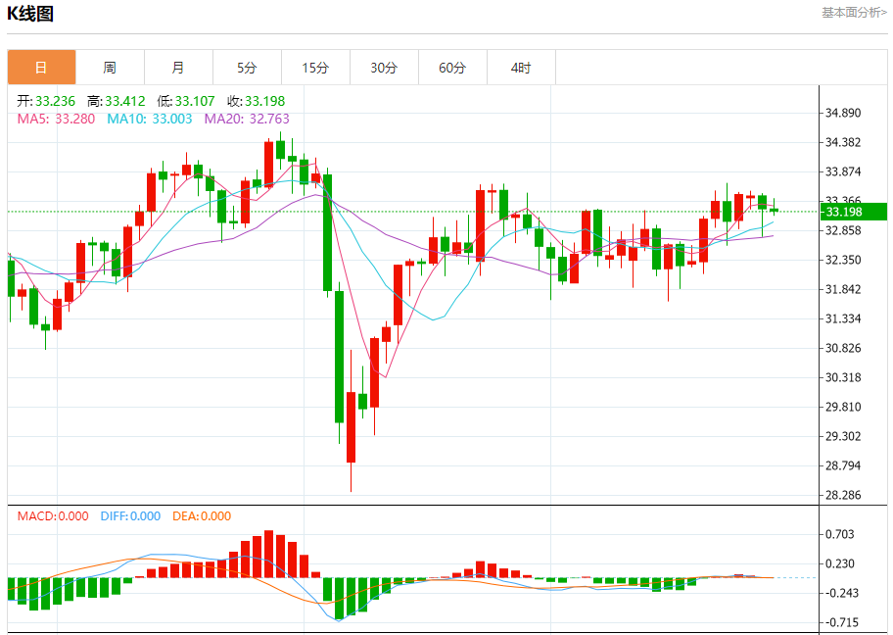
Task: Select the 30分 timeframe tab
Action: 384,68
